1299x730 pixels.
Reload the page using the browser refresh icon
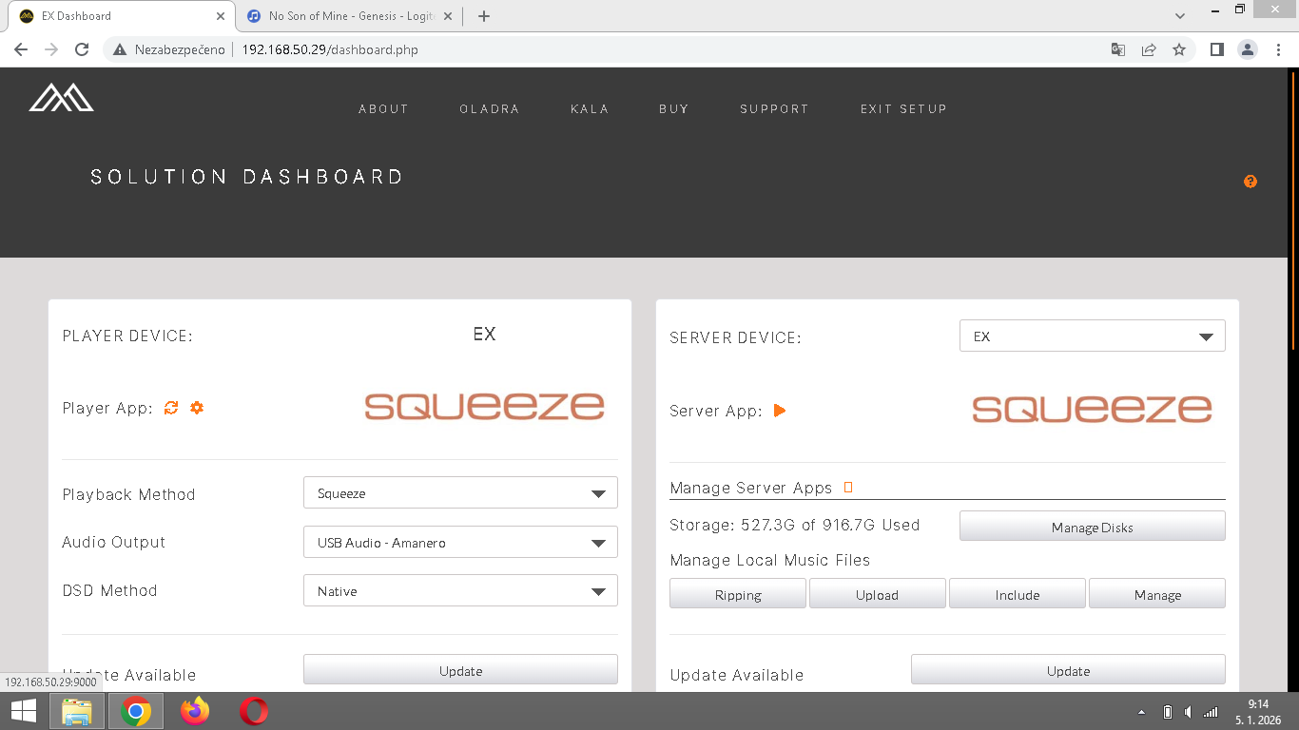point(82,49)
